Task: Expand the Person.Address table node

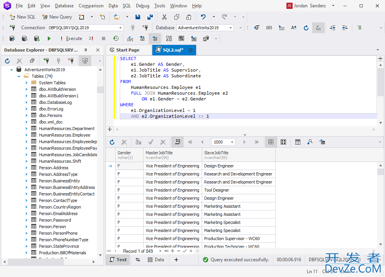Action: click(x=26, y=168)
